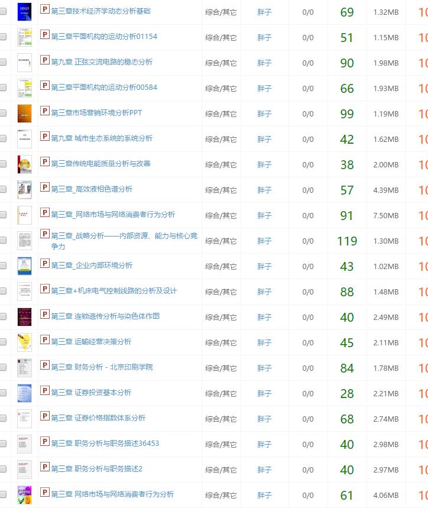This screenshot has width=428, height=508.
Task: Tick the checkbox for 第三章平面机构的运动分析01154
Action: coord(4,37)
